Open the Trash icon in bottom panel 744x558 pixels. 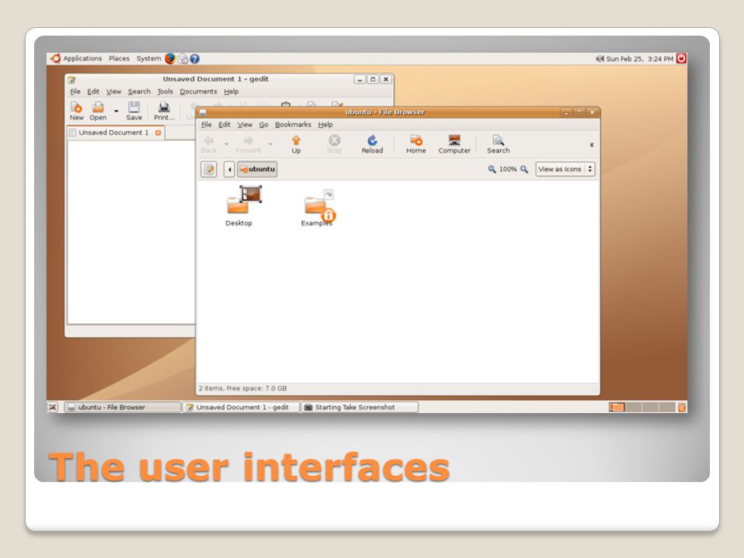682,407
